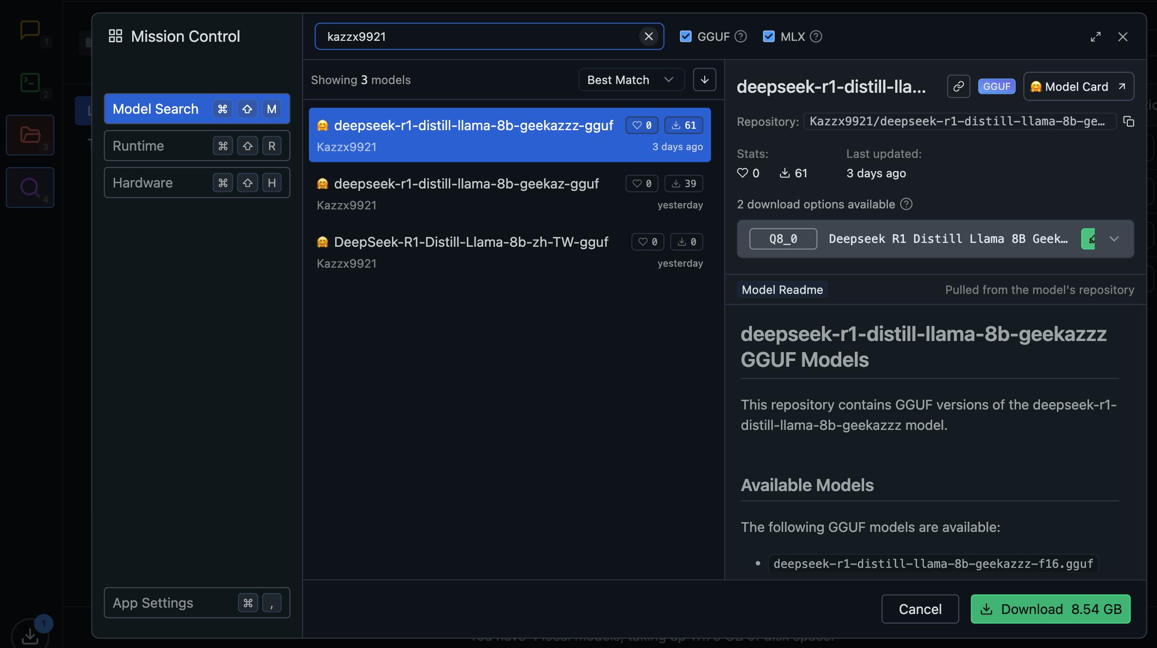This screenshot has height=648, width=1157.
Task: Close the Mission Control dialog
Action: (x=1123, y=37)
